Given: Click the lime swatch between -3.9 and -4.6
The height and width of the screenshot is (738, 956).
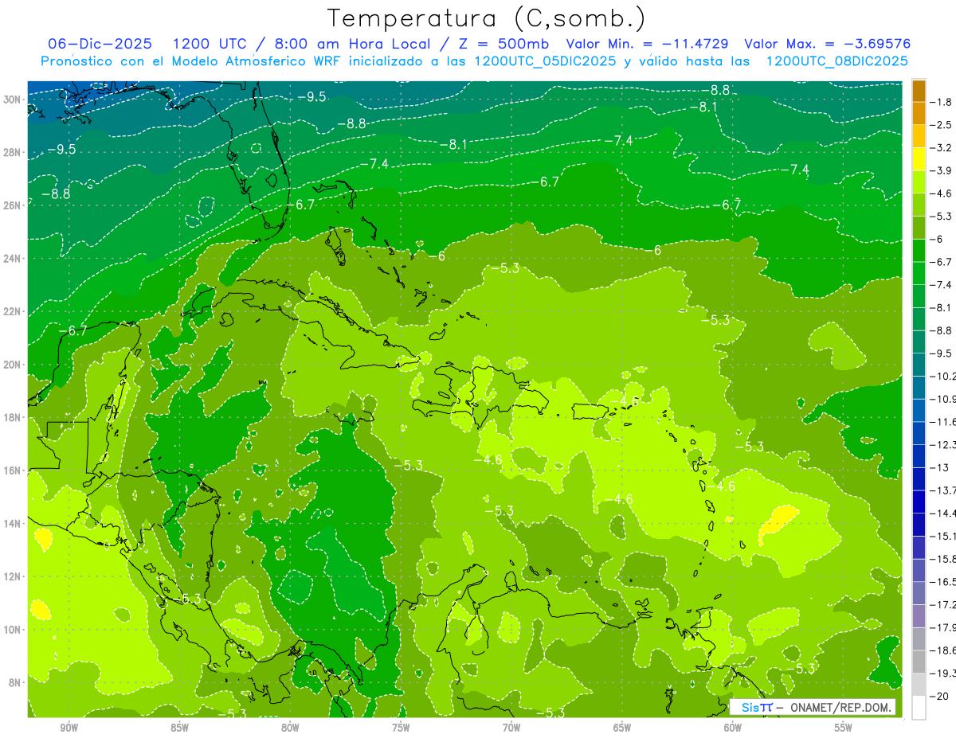Looking at the screenshot, I should tap(919, 182).
